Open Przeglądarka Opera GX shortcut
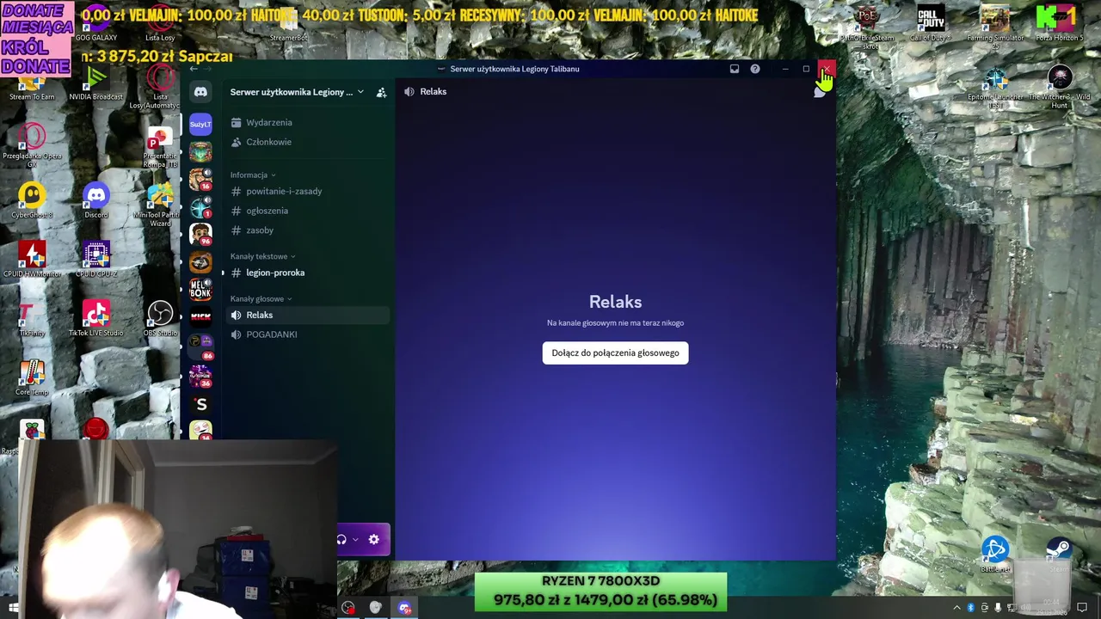 pyautogui.click(x=32, y=144)
